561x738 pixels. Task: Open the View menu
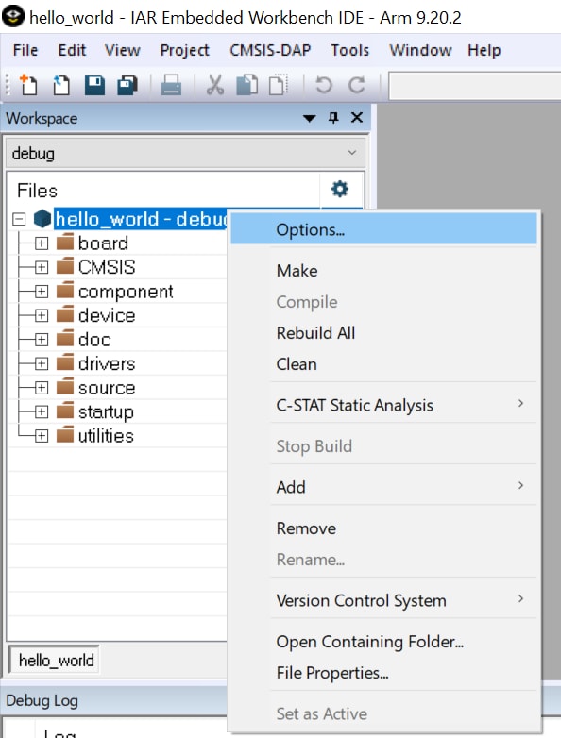pos(123,50)
